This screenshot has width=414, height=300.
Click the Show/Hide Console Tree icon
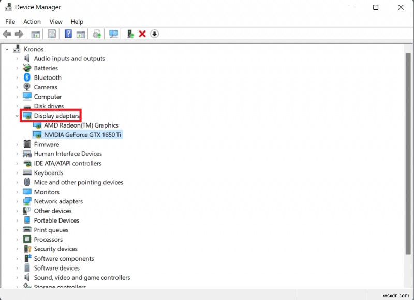35,34
